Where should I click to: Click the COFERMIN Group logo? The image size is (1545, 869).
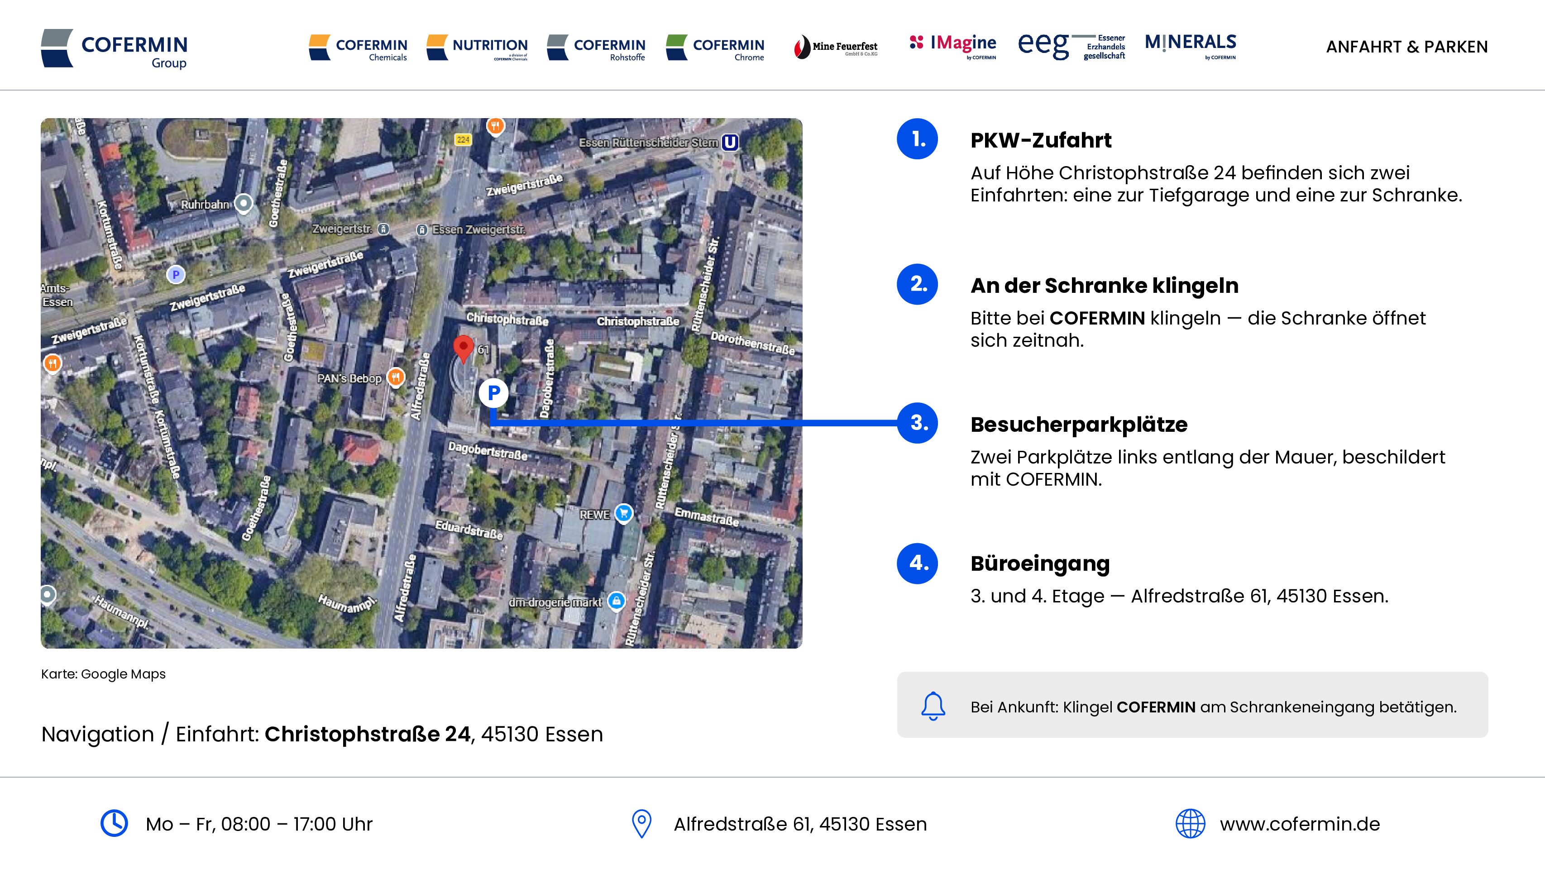114,48
